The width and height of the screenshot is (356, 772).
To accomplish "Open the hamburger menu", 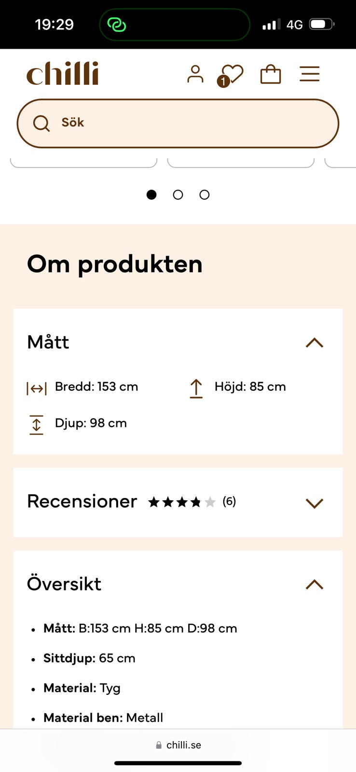I will pos(310,74).
